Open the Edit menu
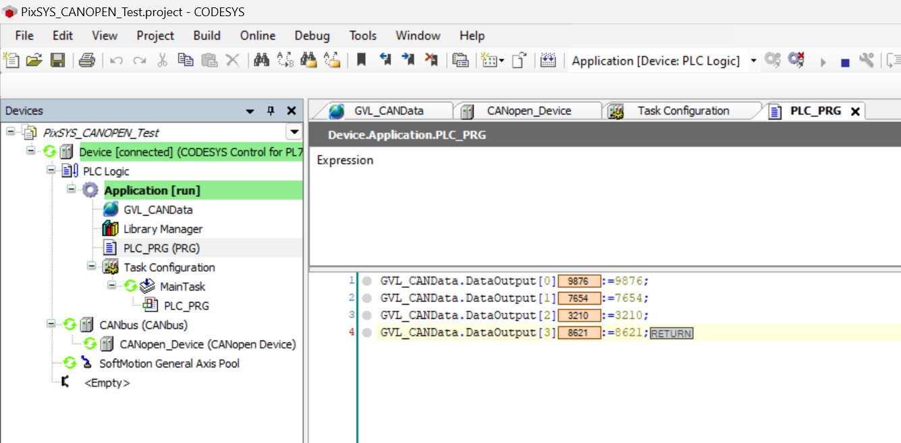Screen dimensions: 901x443 63,36
